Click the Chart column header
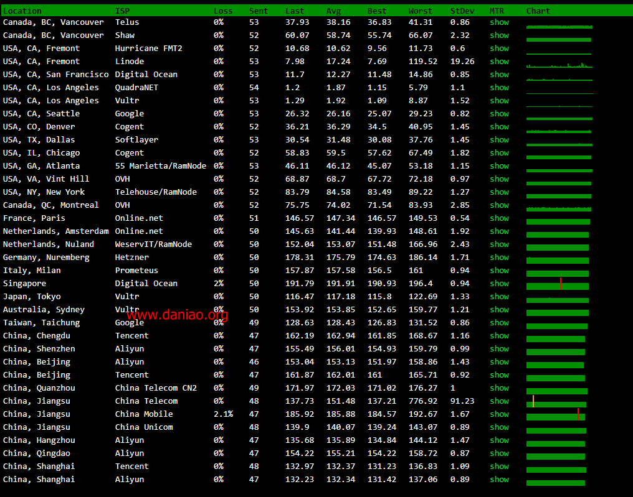This screenshot has width=633, height=497. tap(538, 11)
